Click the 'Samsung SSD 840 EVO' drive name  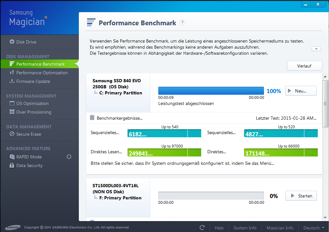(117, 81)
